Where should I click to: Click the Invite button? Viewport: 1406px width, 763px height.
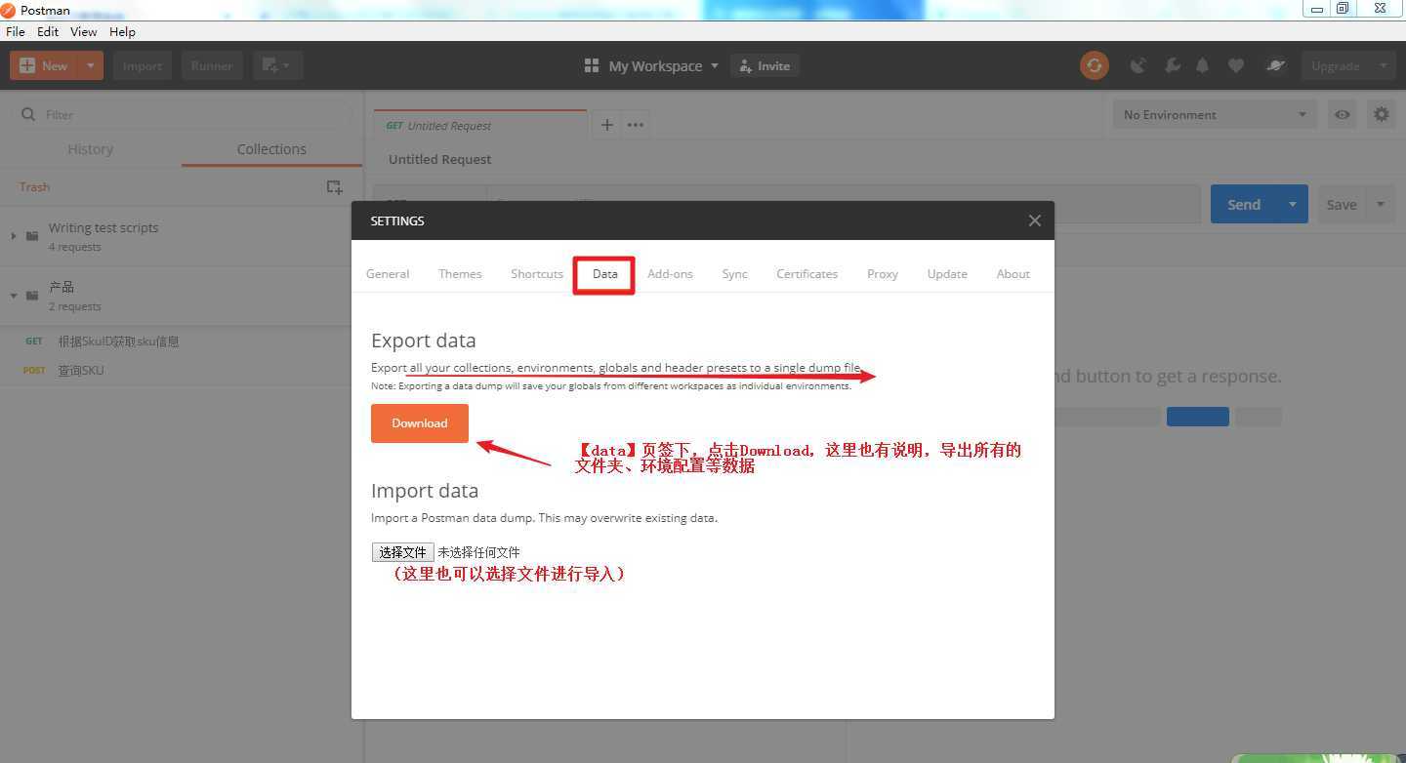(x=765, y=65)
